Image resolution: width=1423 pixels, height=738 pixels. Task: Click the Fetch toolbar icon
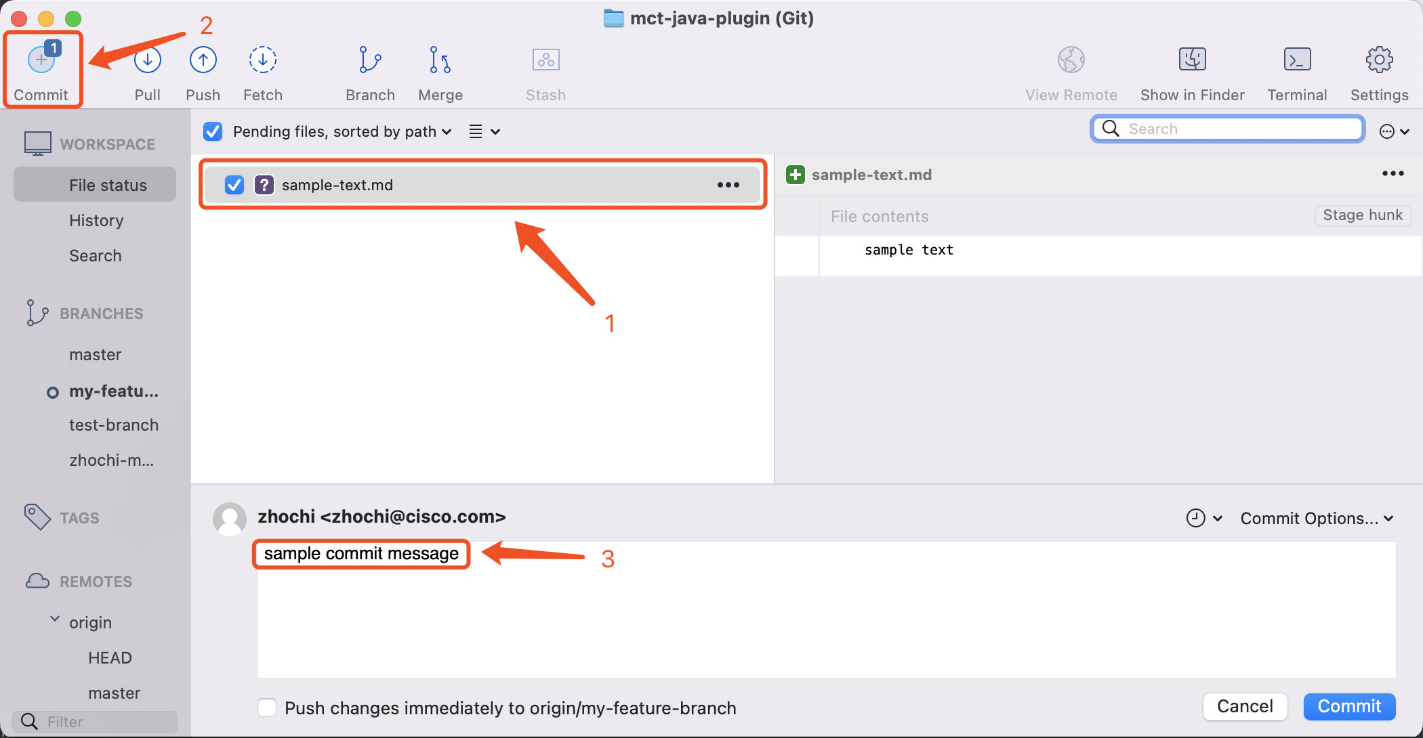click(262, 60)
